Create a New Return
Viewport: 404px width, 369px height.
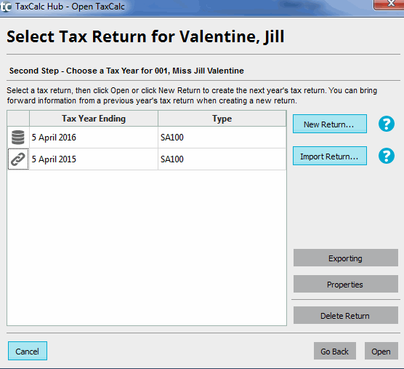click(x=330, y=124)
